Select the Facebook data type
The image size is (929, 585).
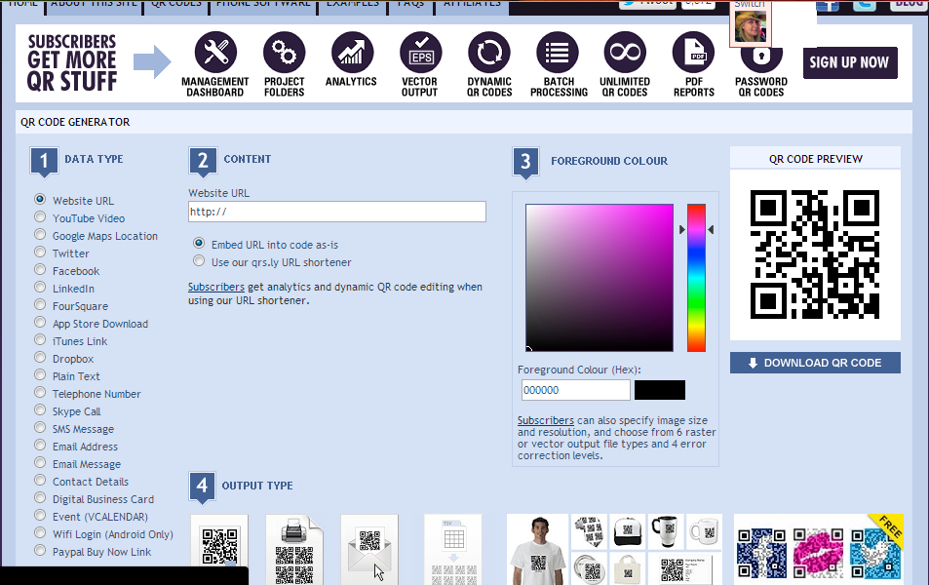40,269
